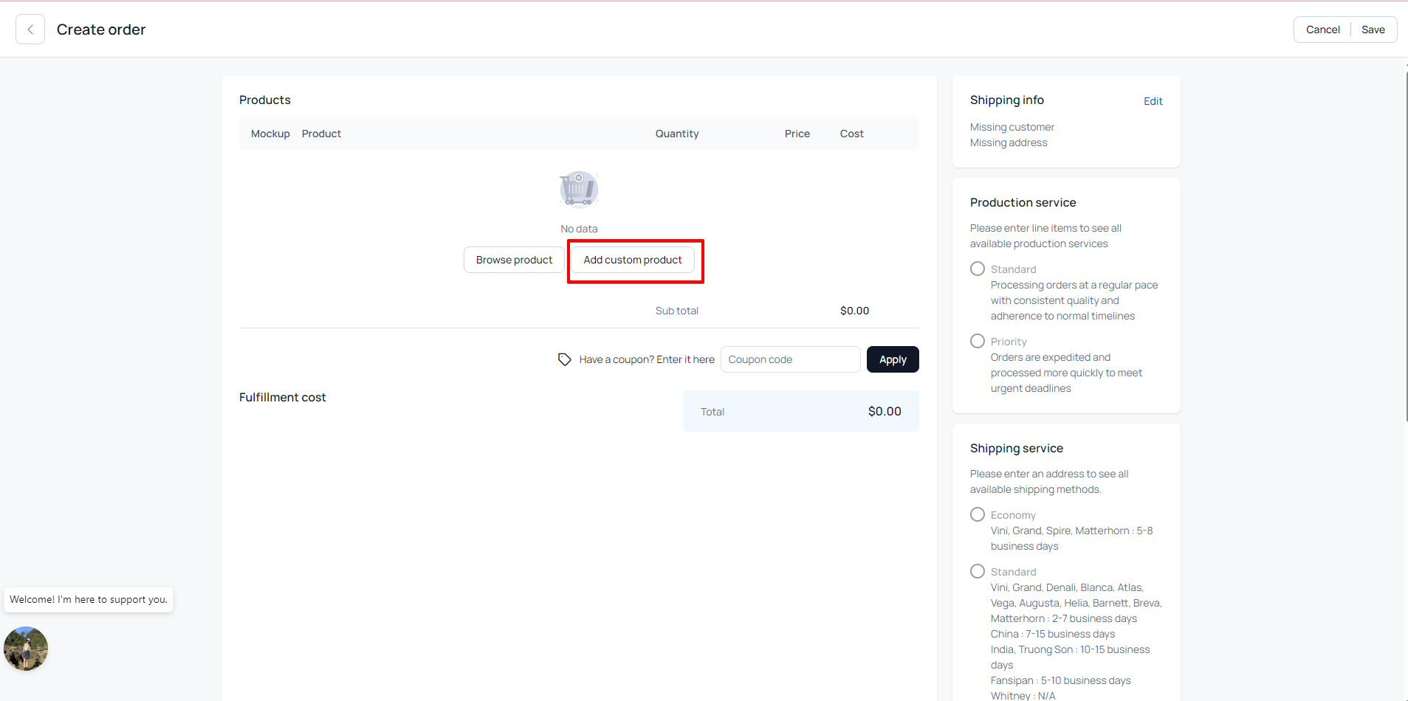The image size is (1408, 701).
Task: Save the new order
Action: coord(1373,30)
